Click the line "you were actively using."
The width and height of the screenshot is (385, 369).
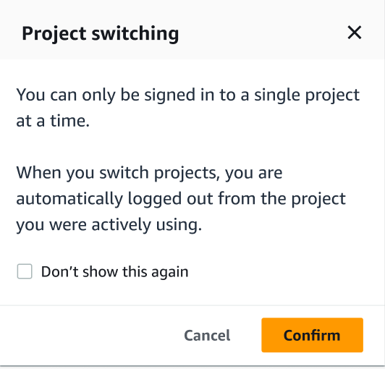(109, 224)
